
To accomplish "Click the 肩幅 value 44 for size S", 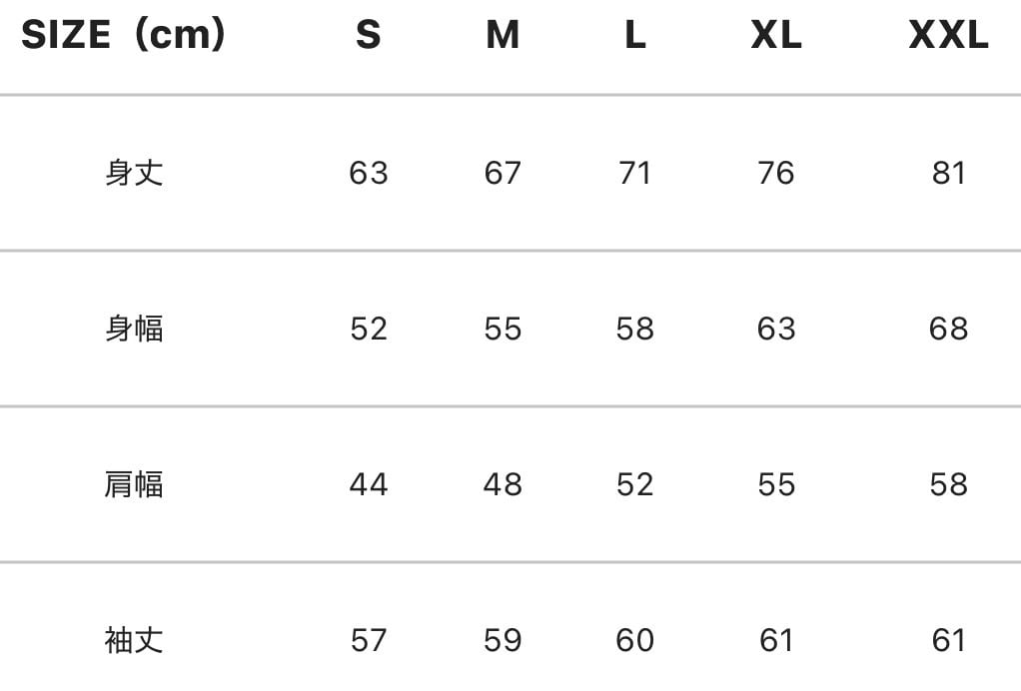I will pos(368,484).
